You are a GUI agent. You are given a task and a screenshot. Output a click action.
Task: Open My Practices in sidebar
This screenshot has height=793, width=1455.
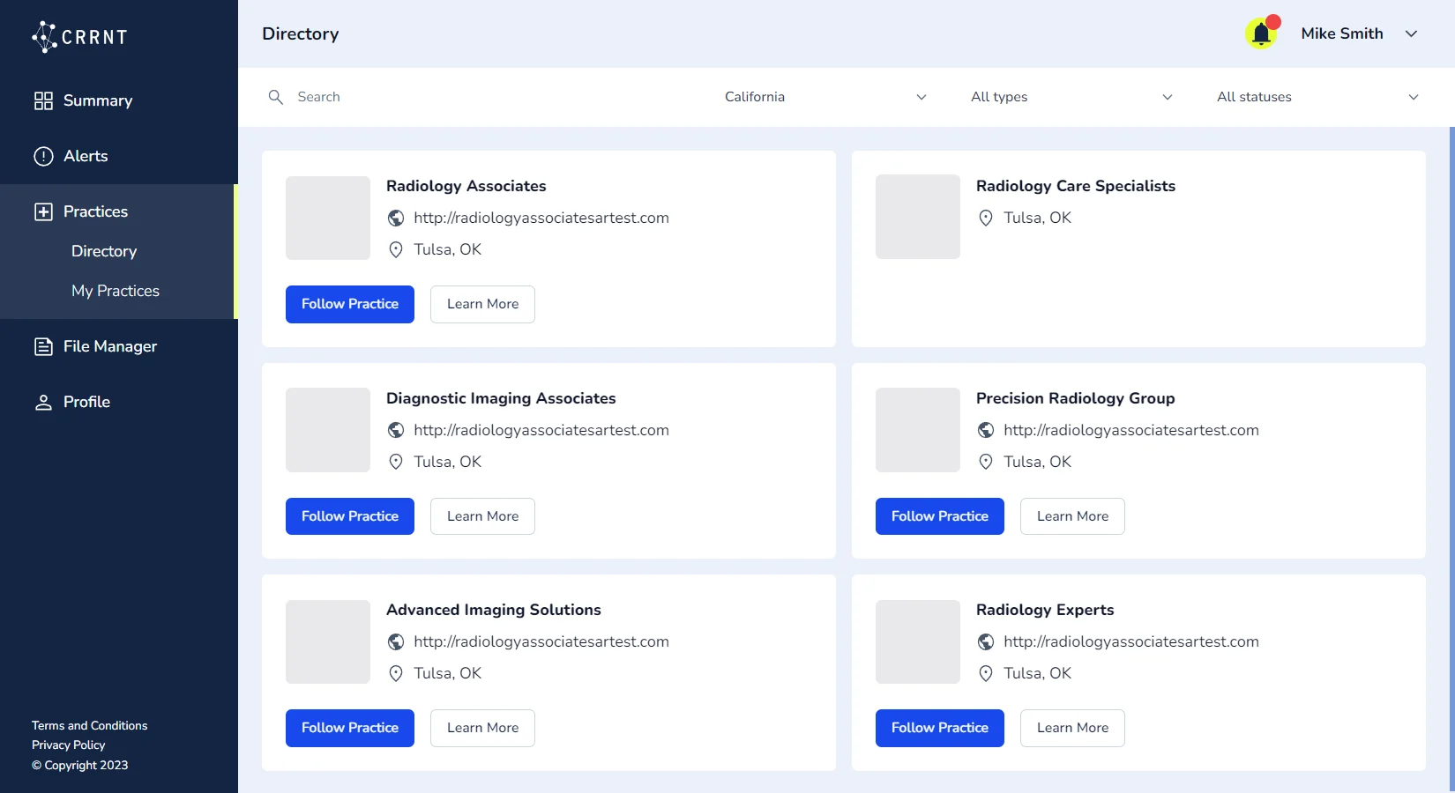click(x=116, y=291)
